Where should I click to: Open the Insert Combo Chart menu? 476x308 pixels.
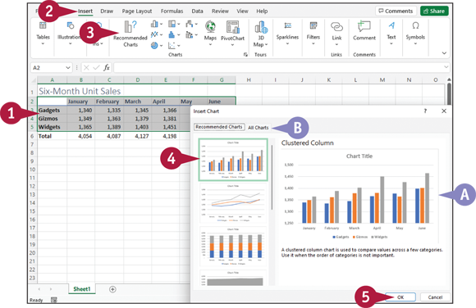click(191, 34)
